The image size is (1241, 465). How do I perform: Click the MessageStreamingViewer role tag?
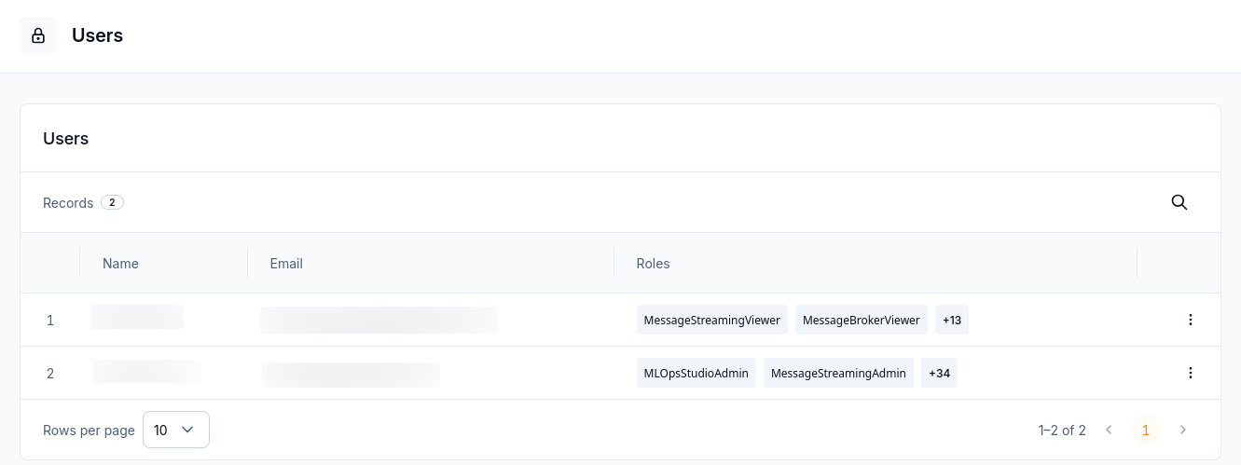712,320
